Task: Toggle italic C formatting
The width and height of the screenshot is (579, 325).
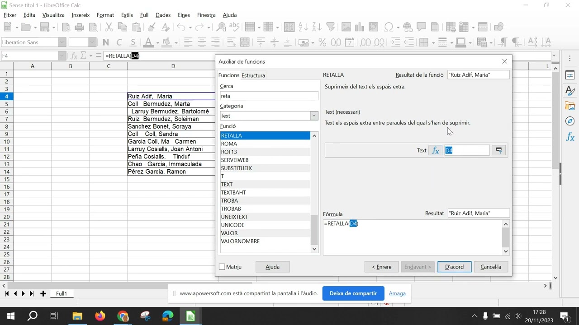Action: tap(119, 42)
